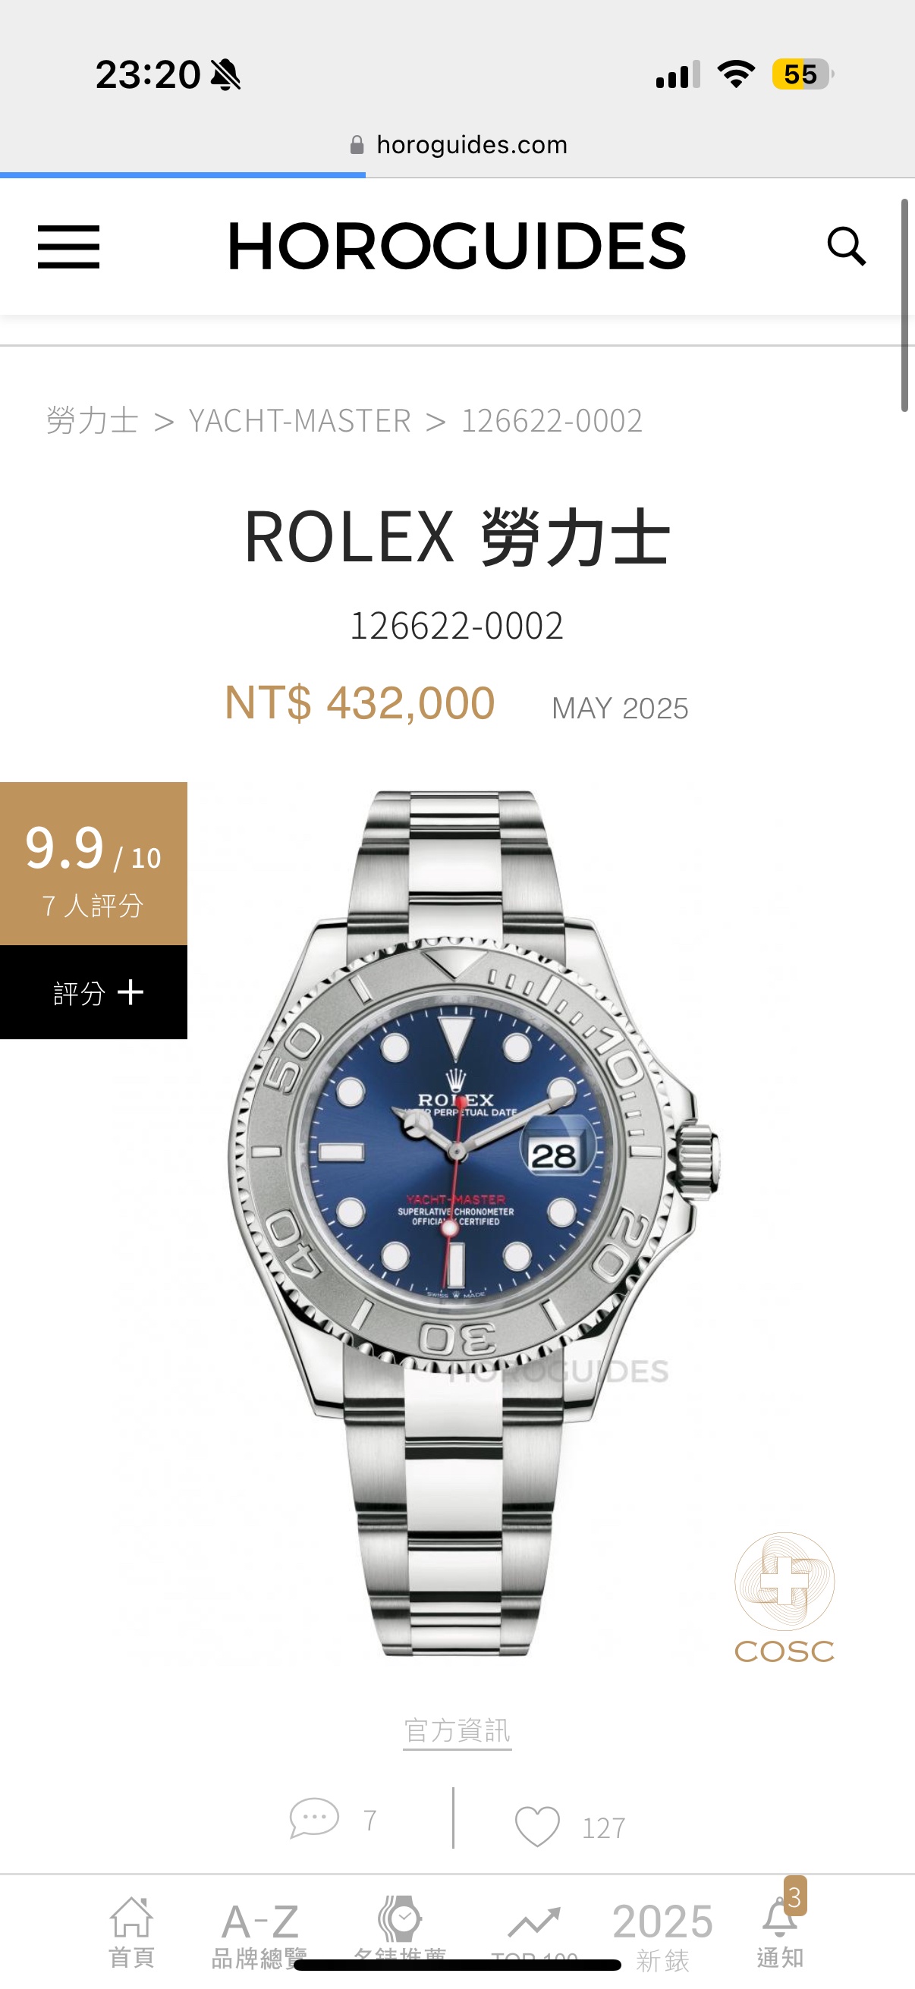Open the COSC certification badge
This screenshot has height=1989, width=915.
pyautogui.click(x=784, y=1598)
